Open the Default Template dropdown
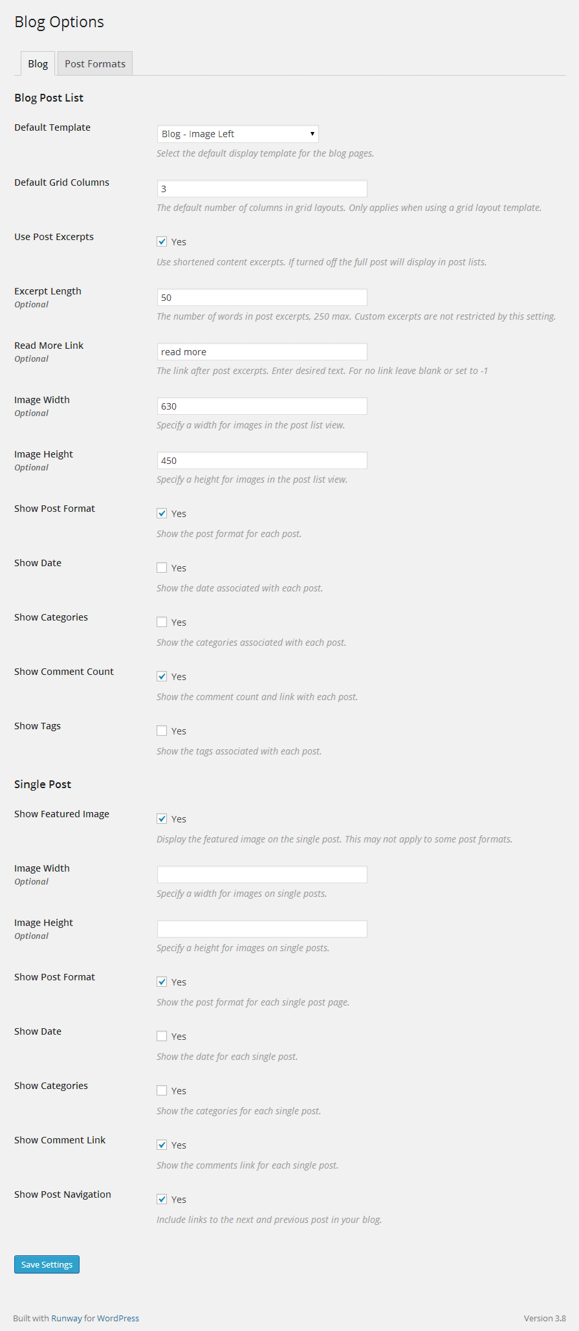 point(237,134)
